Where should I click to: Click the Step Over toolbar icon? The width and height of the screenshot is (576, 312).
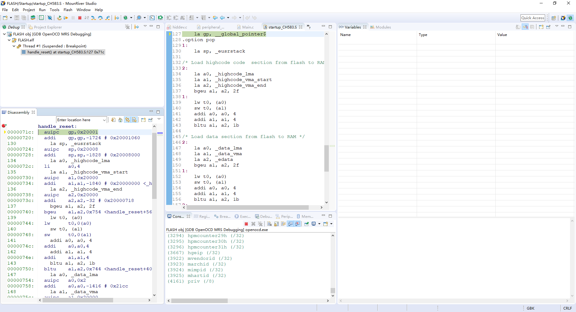click(100, 18)
